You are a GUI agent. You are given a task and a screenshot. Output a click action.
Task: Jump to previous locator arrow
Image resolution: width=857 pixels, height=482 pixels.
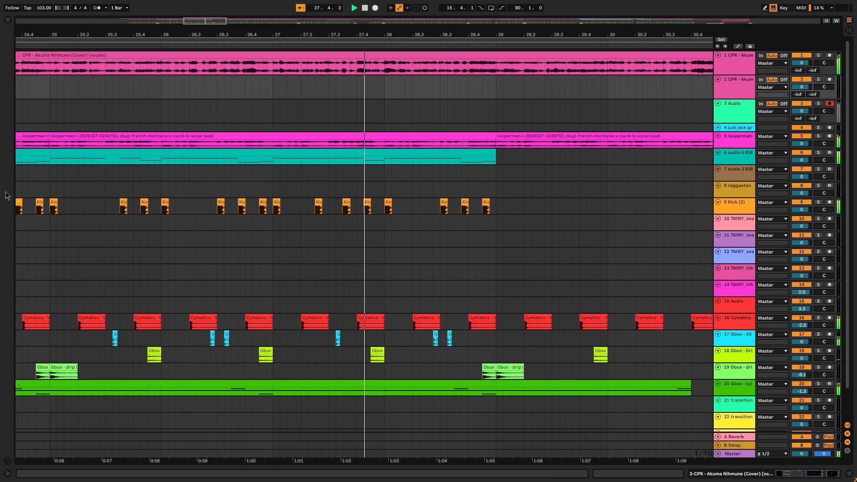click(717, 46)
